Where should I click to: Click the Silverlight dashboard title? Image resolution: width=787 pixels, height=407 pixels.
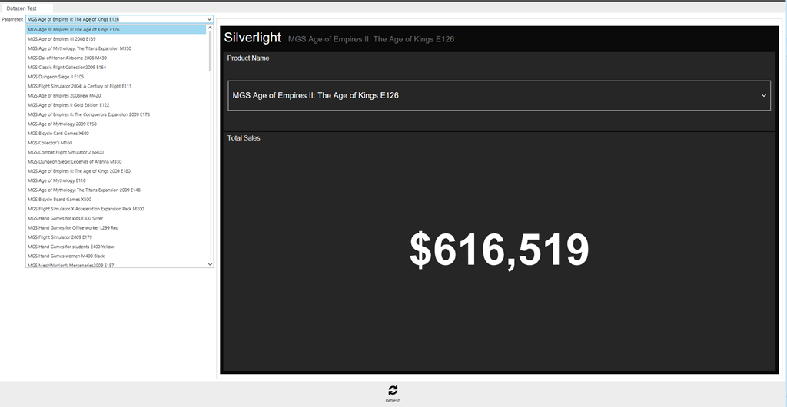[252, 38]
